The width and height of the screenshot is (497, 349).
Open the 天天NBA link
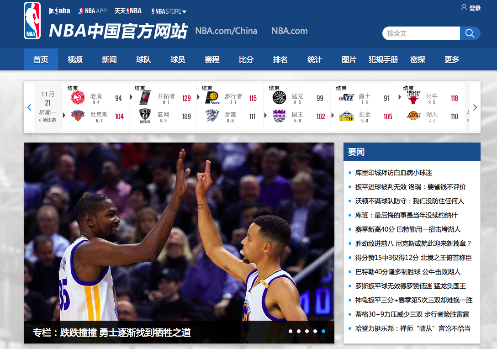[128, 11]
